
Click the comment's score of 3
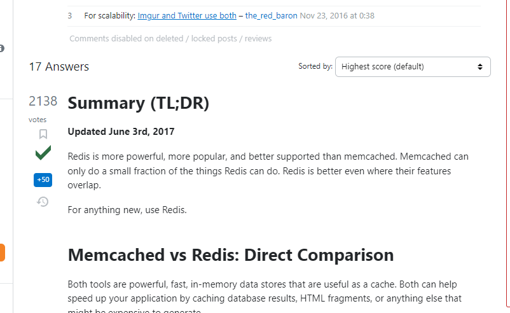70,15
